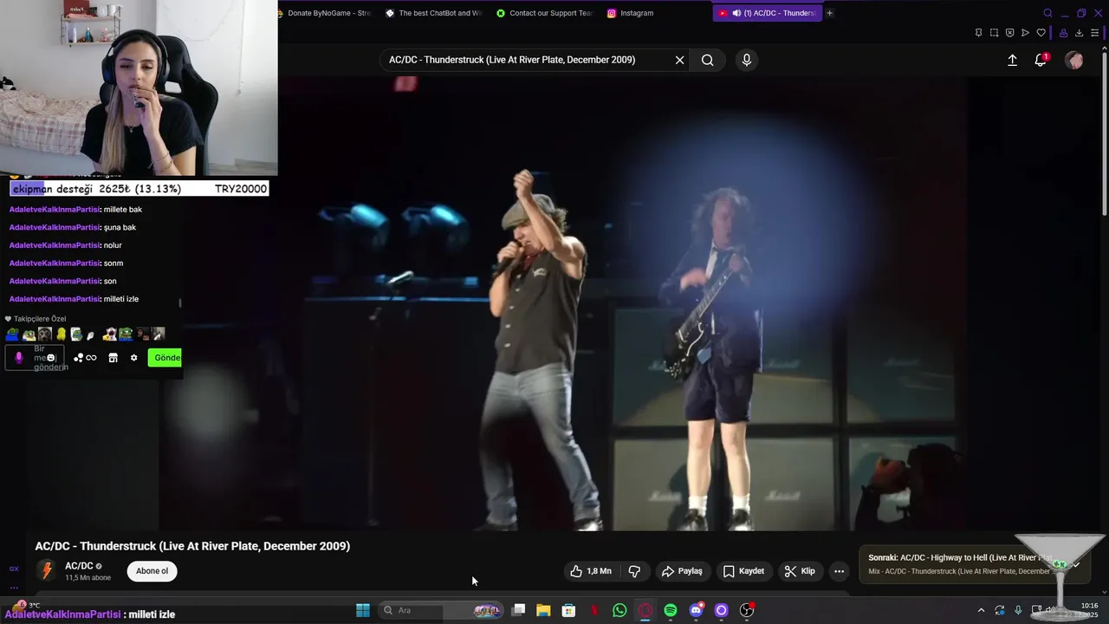This screenshot has width=1109, height=624.
Task: Click the browser tab search magnifier
Action: [x=1047, y=13]
